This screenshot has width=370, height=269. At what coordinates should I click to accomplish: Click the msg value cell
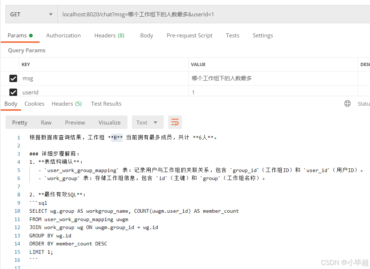pyautogui.click(x=273, y=78)
